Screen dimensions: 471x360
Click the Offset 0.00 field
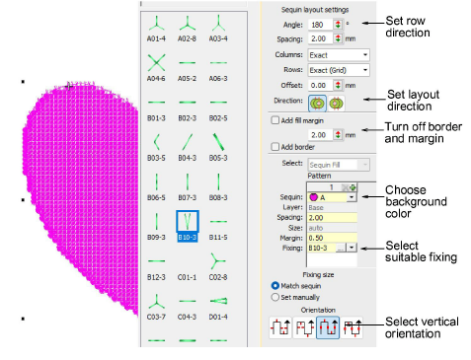tap(321, 85)
